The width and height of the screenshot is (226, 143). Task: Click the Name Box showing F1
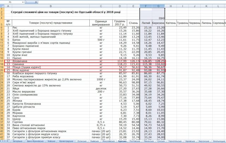tap(11, 2)
